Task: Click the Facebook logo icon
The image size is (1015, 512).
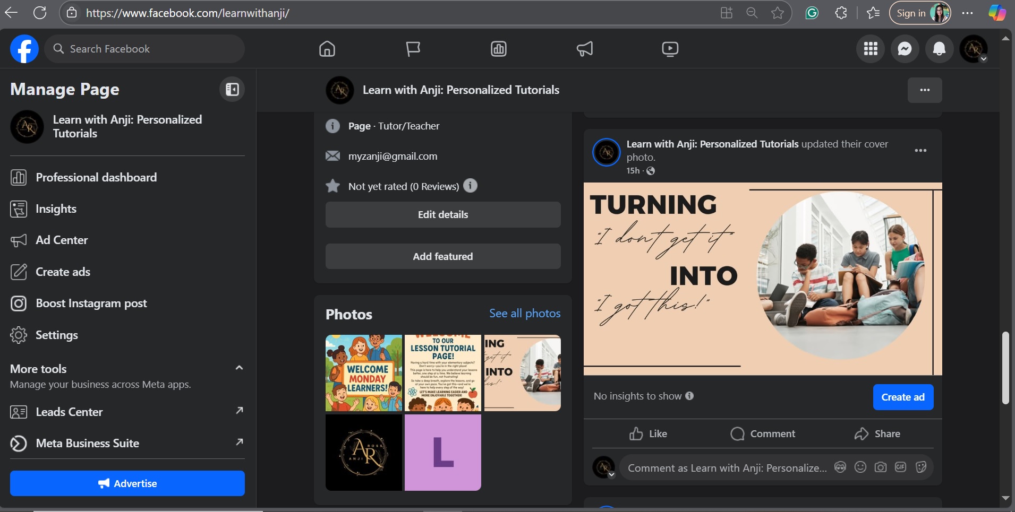Action: pos(24,49)
